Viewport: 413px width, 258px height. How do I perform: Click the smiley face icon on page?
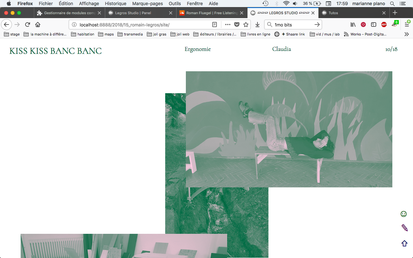[403, 214]
